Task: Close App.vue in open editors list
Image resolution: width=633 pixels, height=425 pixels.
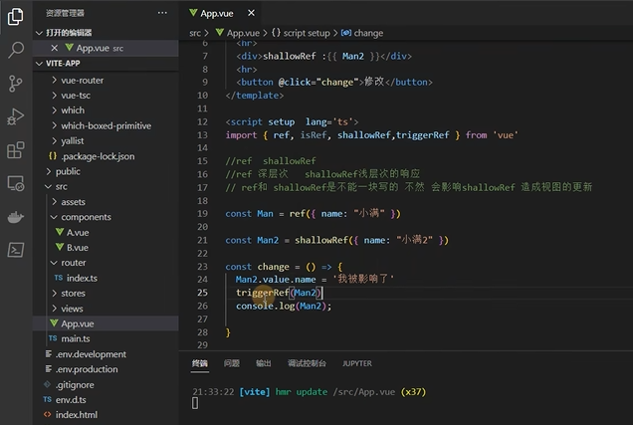Action: click(55, 48)
